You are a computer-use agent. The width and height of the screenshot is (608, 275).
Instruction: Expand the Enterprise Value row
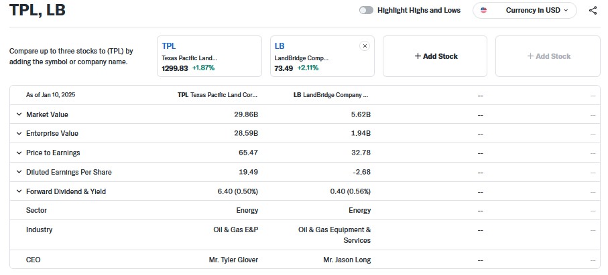[x=19, y=134]
